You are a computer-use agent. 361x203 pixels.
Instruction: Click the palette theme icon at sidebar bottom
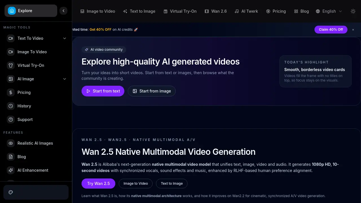point(11,192)
